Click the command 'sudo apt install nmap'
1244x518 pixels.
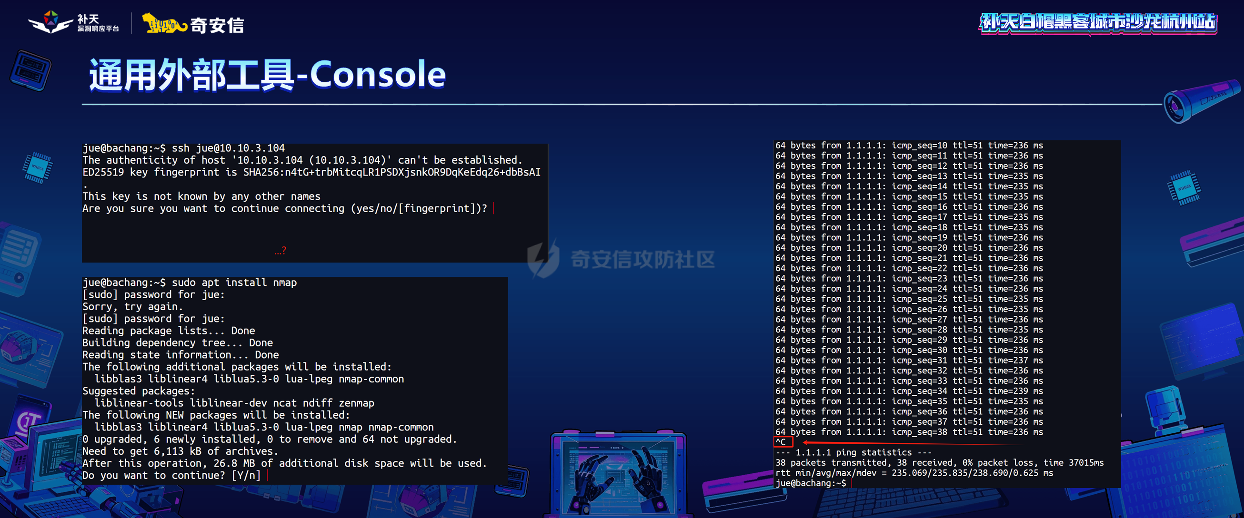(234, 283)
